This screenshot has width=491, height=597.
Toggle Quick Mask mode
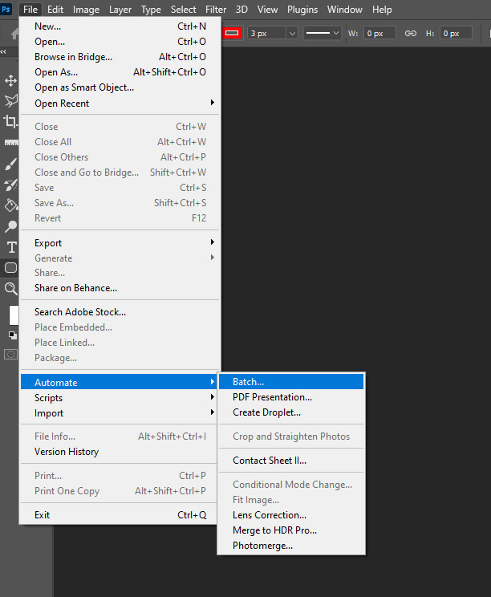[10, 353]
